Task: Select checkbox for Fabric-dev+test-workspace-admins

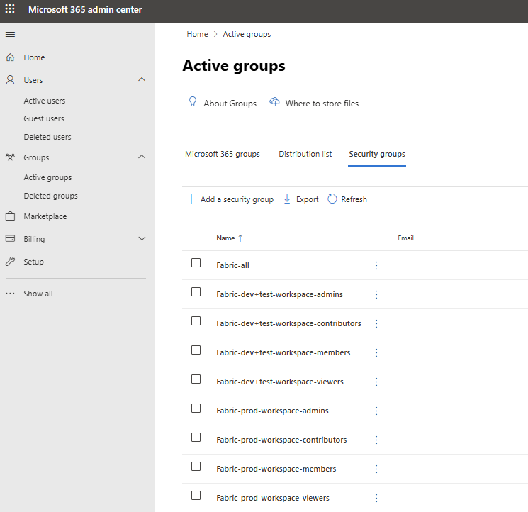Action: pyautogui.click(x=196, y=291)
